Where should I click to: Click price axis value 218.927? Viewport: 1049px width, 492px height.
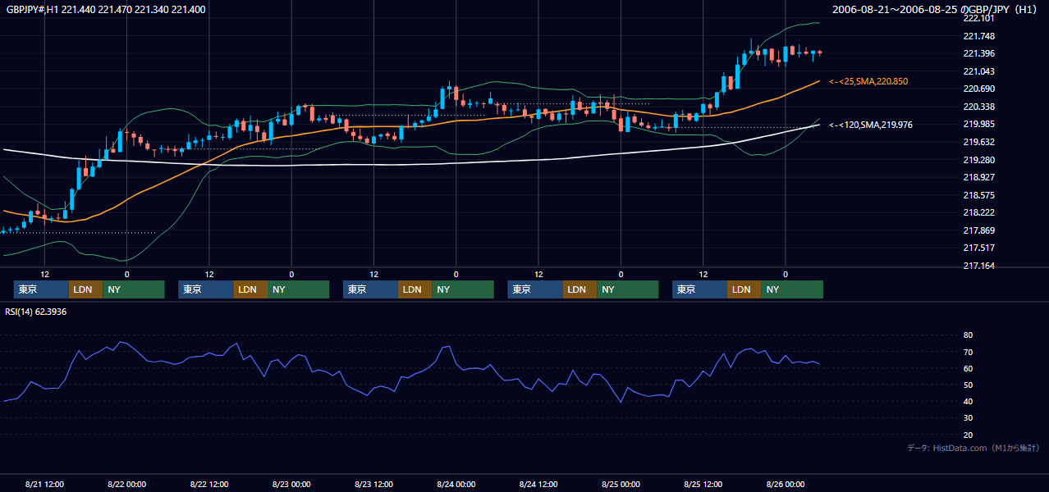pyautogui.click(x=978, y=177)
